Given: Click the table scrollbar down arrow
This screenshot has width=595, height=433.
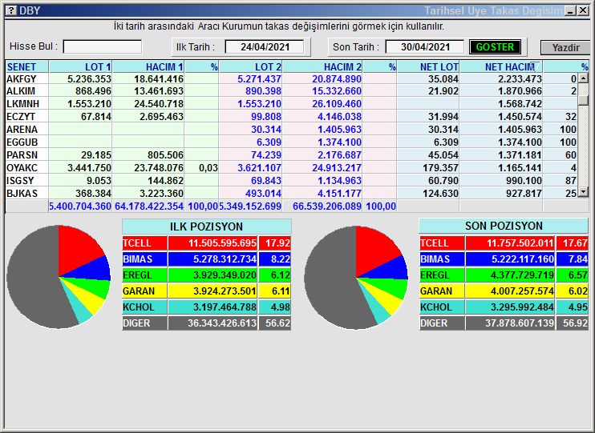Looking at the screenshot, I should pos(583,192).
